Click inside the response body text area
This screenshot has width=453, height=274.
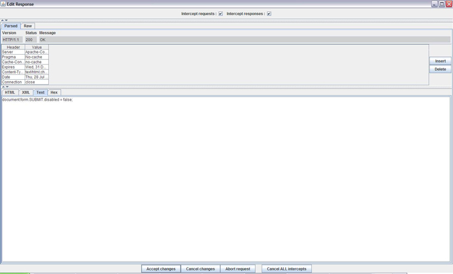(226, 179)
